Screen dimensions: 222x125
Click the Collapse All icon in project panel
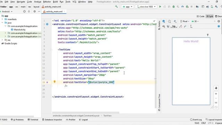(x=29, y=11)
